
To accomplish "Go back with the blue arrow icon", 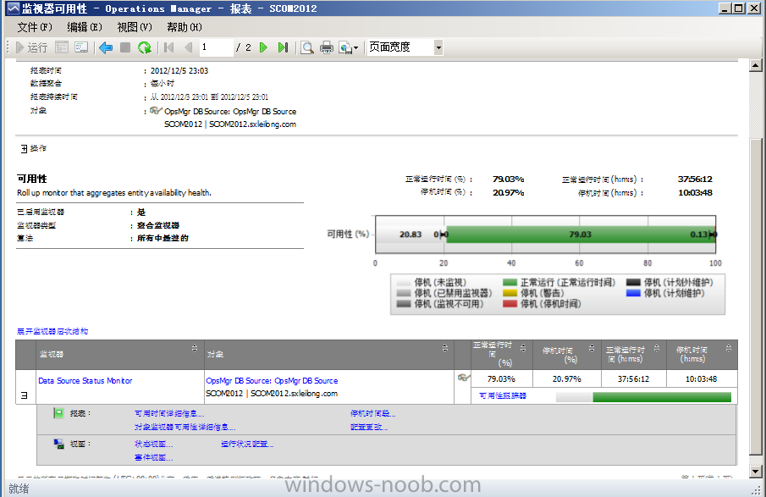I will click(x=106, y=47).
